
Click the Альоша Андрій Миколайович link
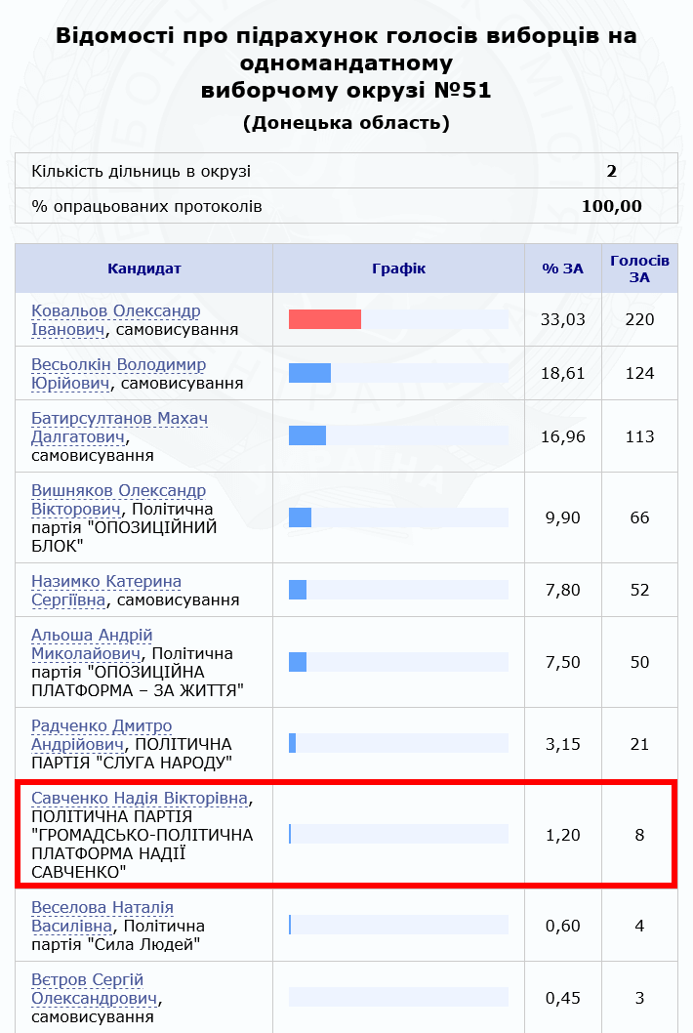92,636
